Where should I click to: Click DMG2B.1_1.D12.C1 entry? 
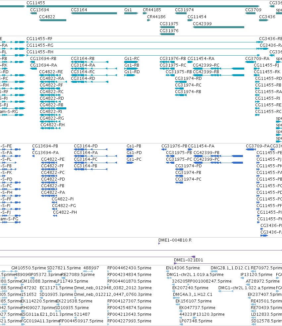click(230, 268)
